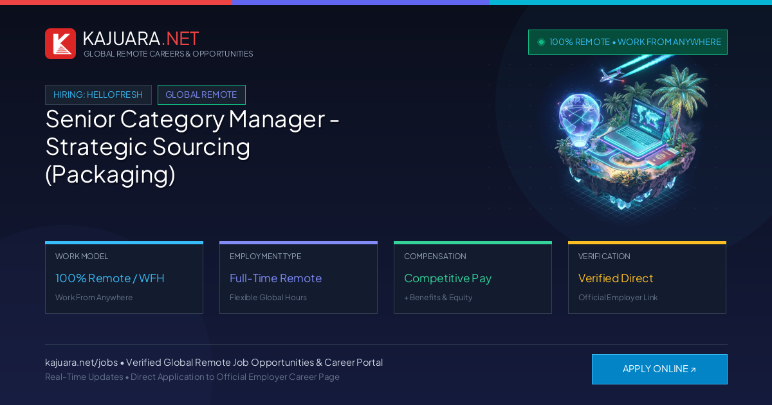This screenshot has height=405, width=772.
Task: Click the Official Employer Link subtext
Action: pos(618,298)
